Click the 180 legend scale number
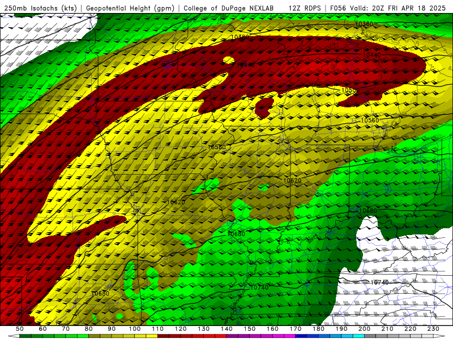This screenshot has height=339, width=453. [x=318, y=329]
